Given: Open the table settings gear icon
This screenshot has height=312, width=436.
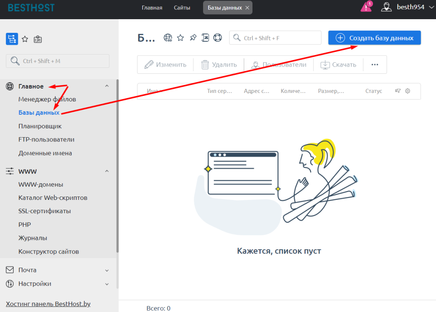Looking at the screenshot, I should pyautogui.click(x=407, y=91).
